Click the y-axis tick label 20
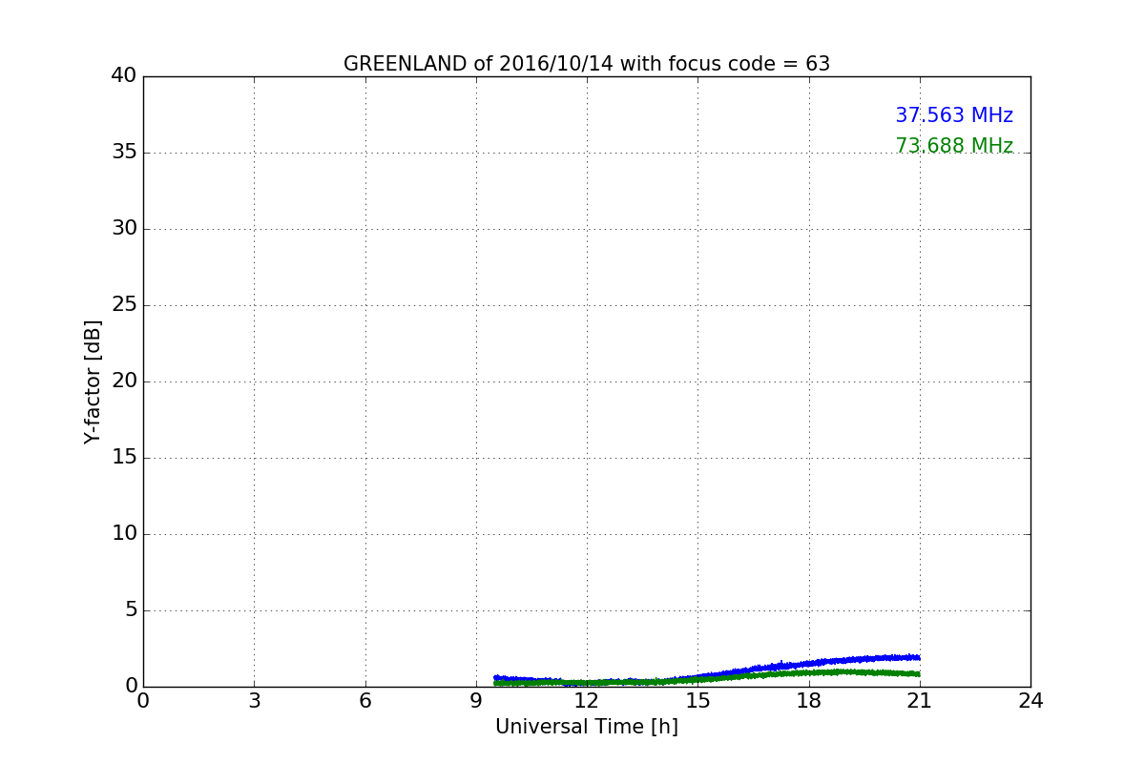The image size is (1145, 763). click(124, 381)
